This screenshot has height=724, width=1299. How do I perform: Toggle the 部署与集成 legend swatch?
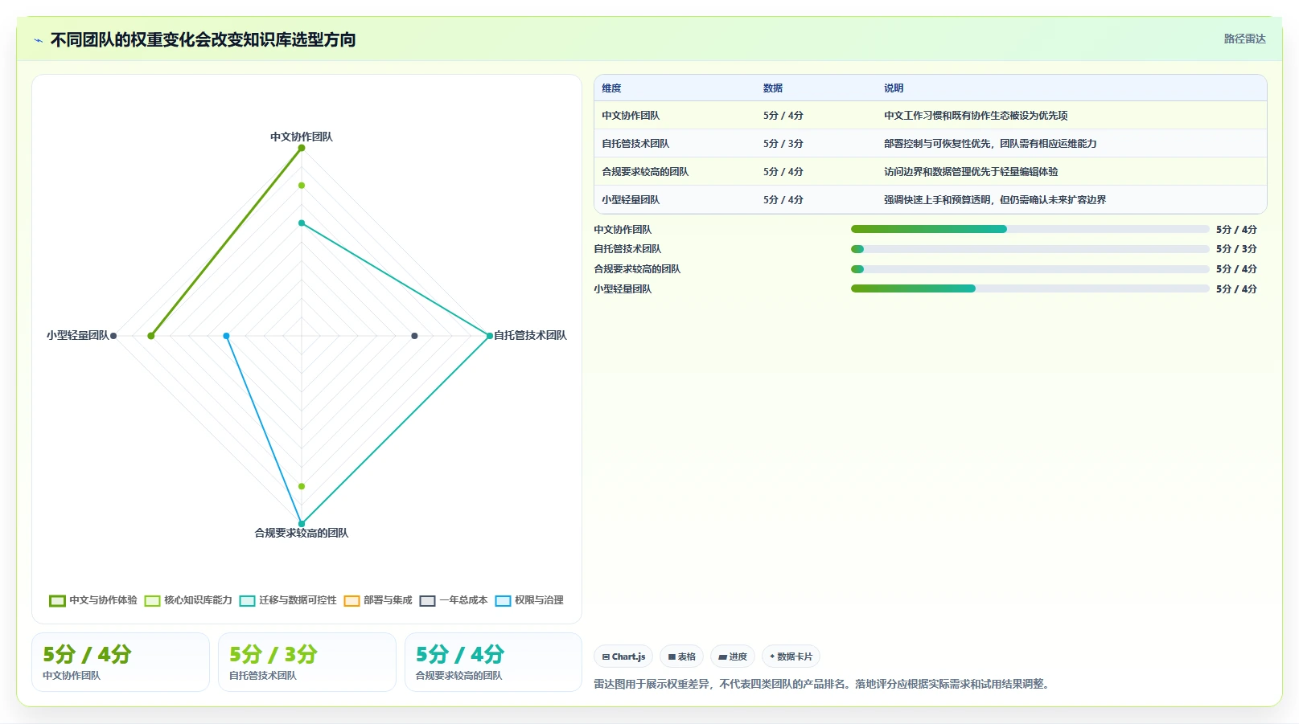(351, 601)
